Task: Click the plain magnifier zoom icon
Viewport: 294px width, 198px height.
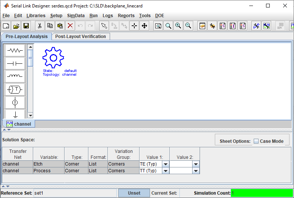Action: (168, 26)
